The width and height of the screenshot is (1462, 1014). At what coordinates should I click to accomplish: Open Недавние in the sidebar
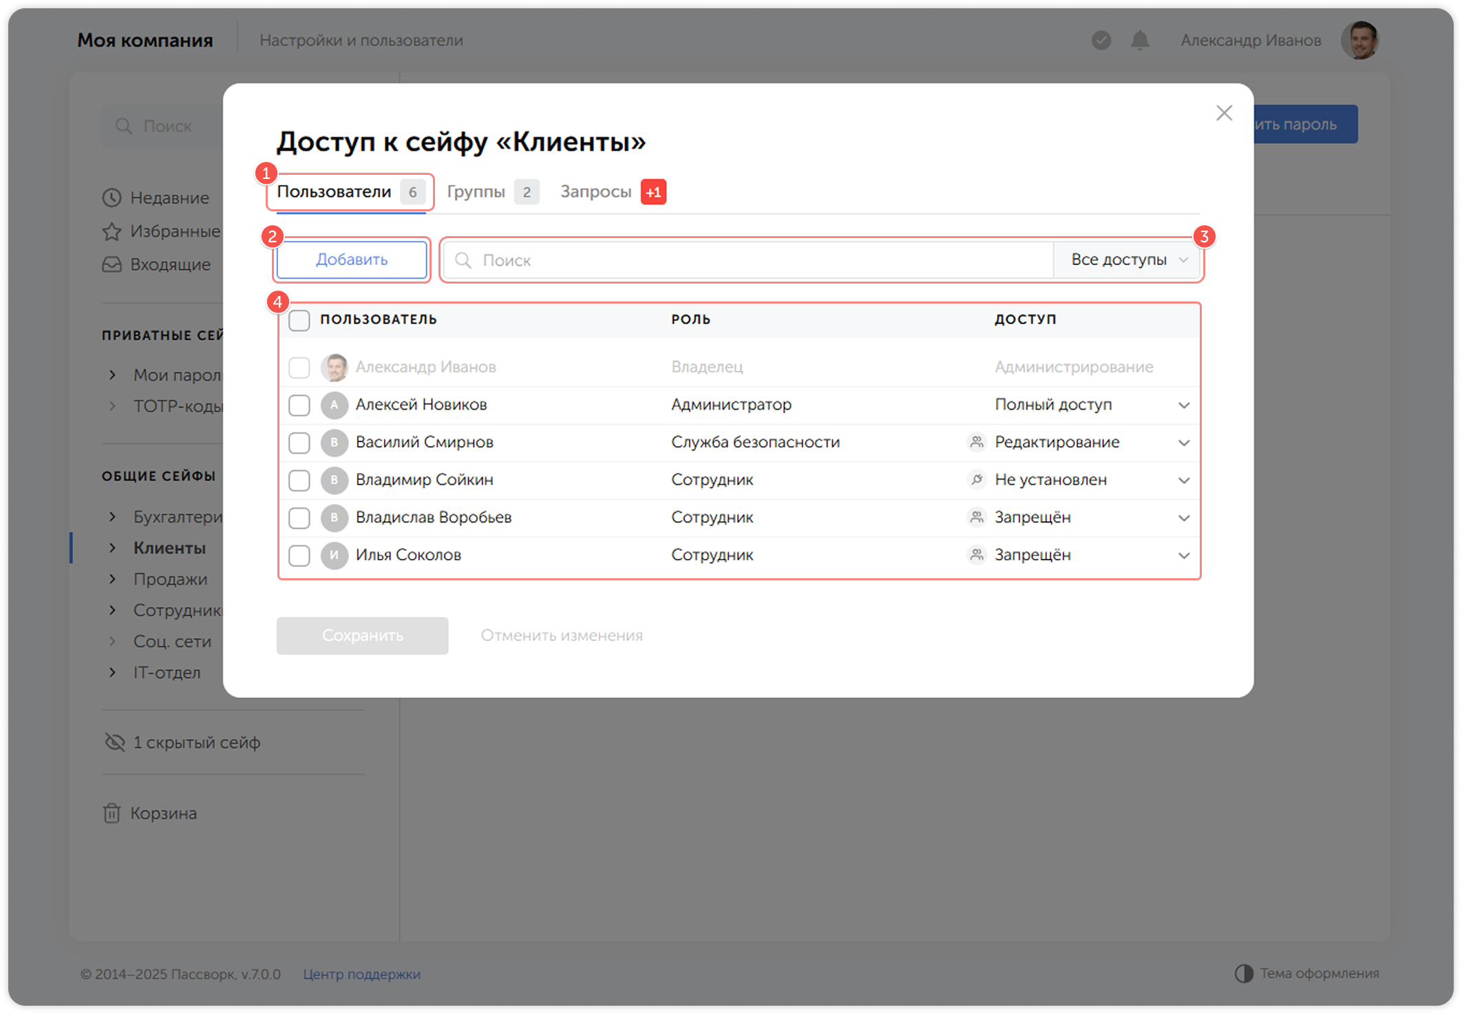pos(156,198)
